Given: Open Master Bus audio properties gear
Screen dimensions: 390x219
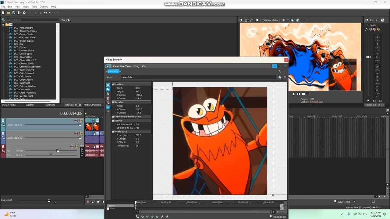Looking at the screenshot, I should [367, 20].
